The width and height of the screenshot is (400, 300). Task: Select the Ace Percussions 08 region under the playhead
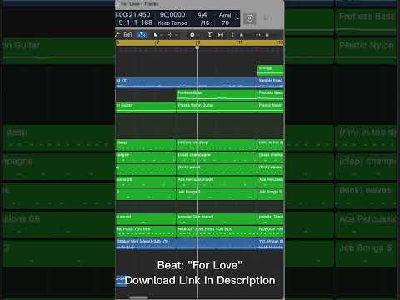click(x=217, y=182)
